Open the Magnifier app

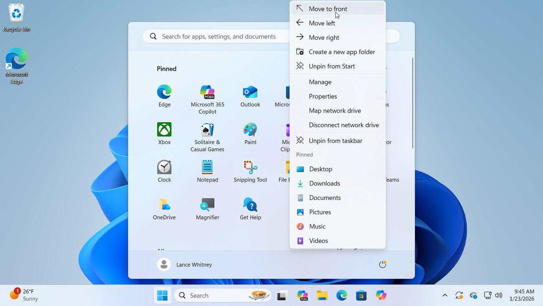click(x=207, y=206)
